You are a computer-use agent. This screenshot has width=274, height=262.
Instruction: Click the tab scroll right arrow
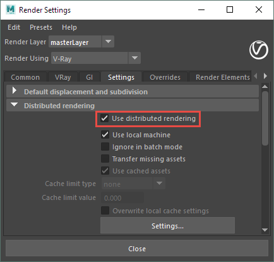click(265, 76)
